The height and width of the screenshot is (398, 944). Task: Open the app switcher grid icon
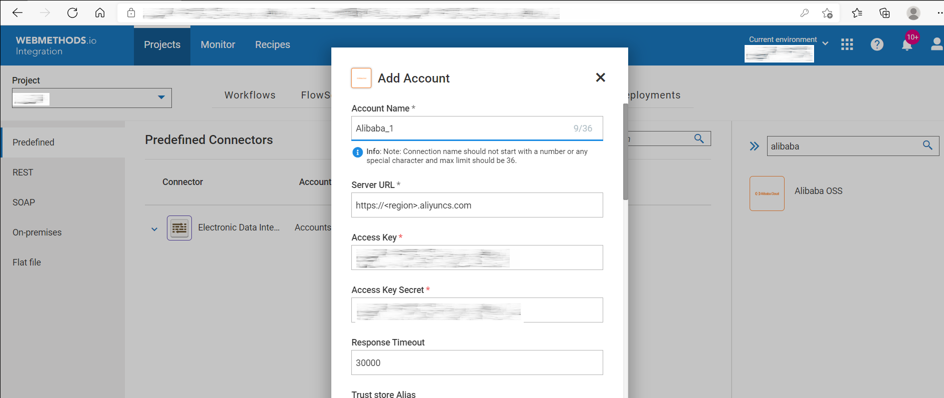tap(847, 44)
